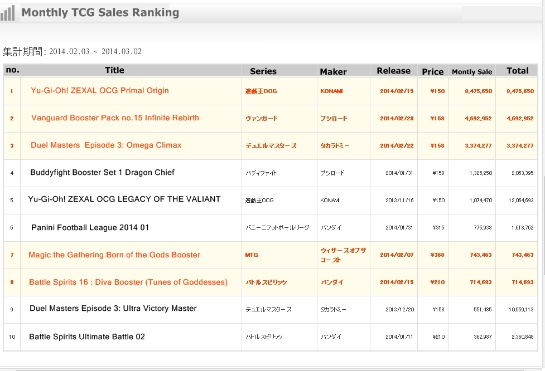
Task: Click monthly sale 1,325,250 for Buddyfight
Action: point(481,173)
